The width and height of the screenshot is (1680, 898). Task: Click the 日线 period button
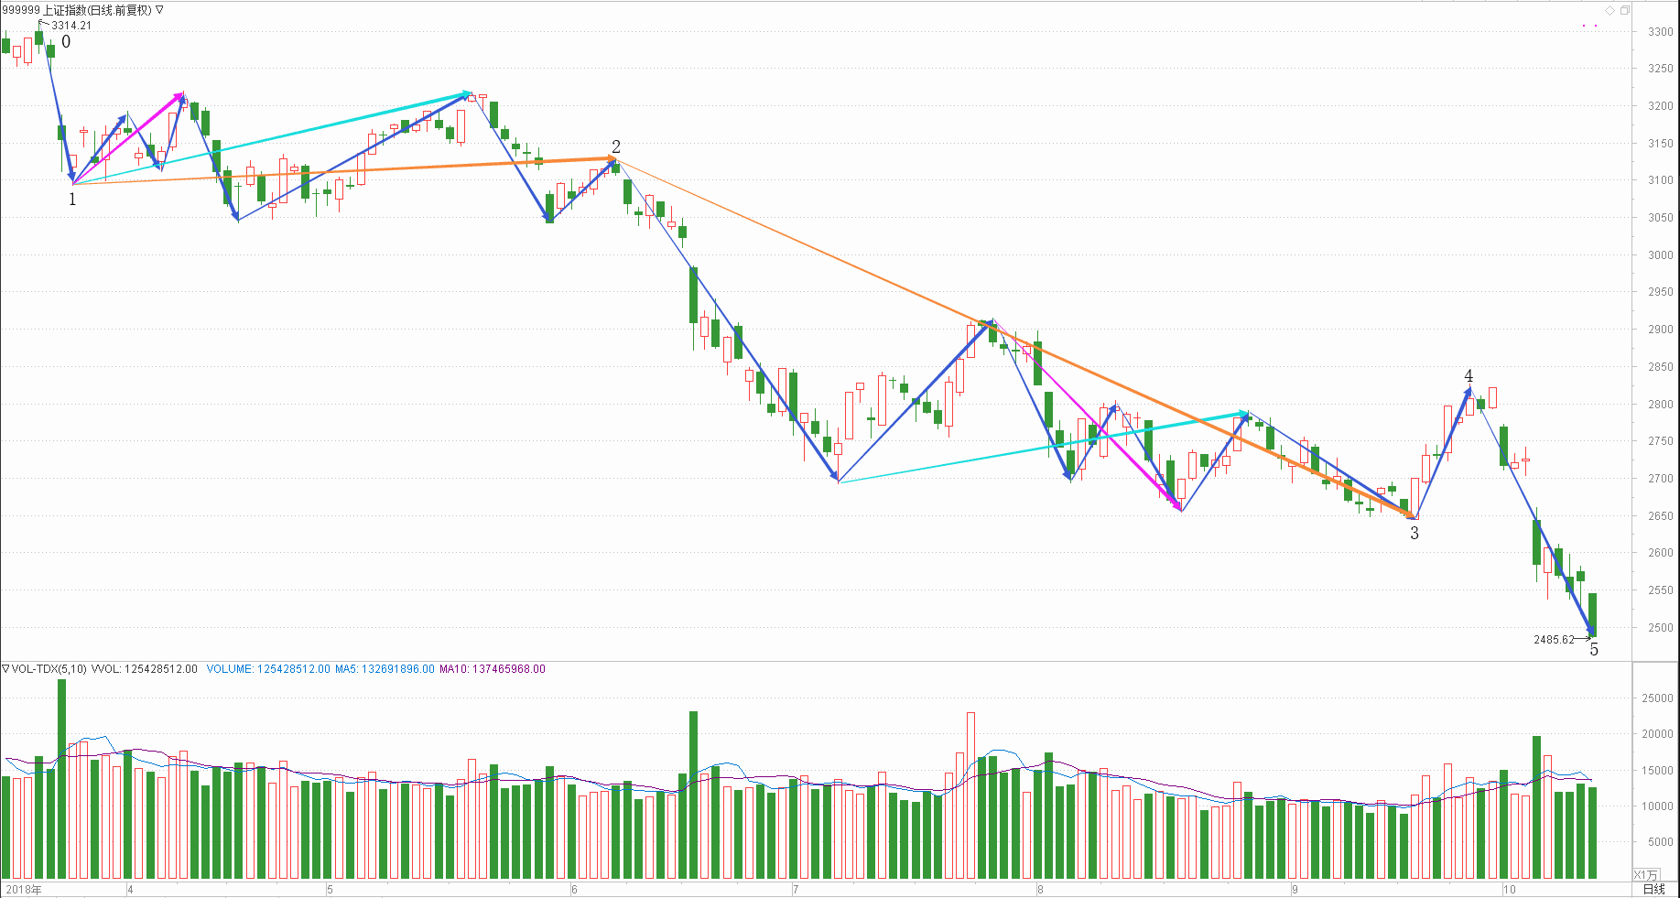click(x=1653, y=889)
